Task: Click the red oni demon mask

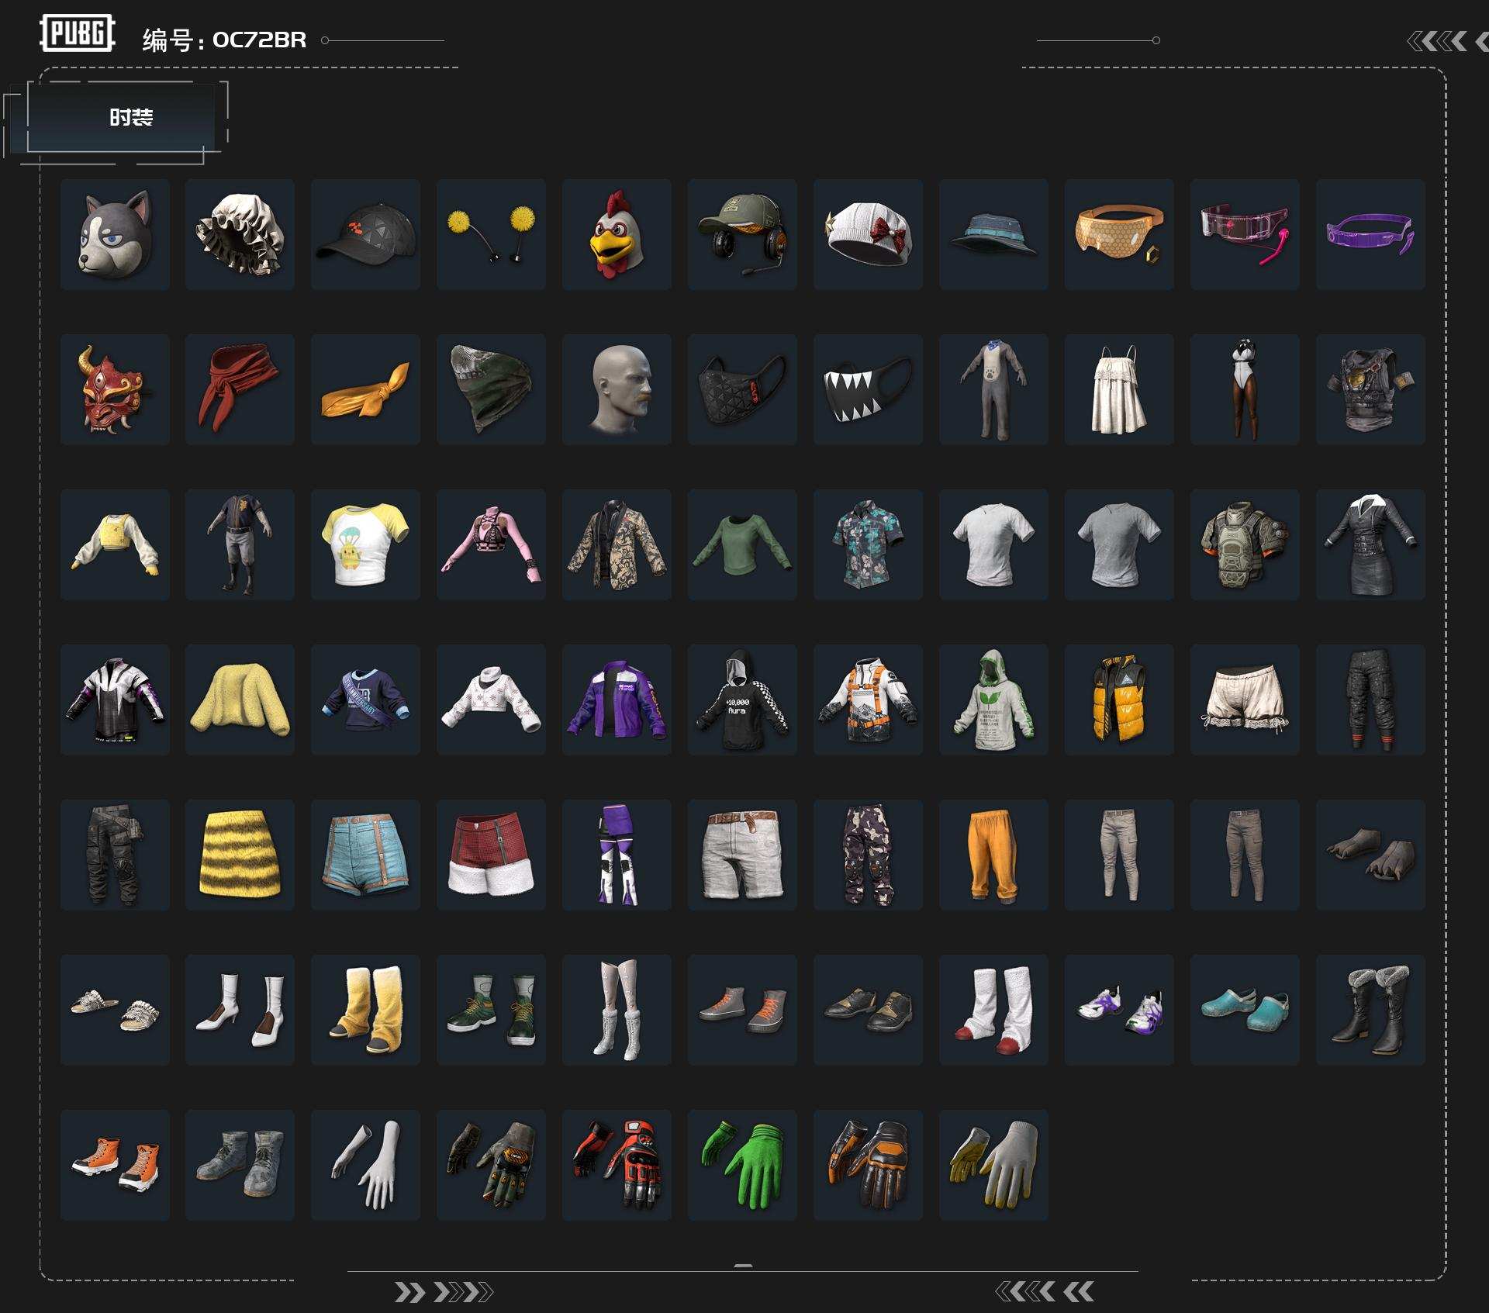Action: [115, 389]
